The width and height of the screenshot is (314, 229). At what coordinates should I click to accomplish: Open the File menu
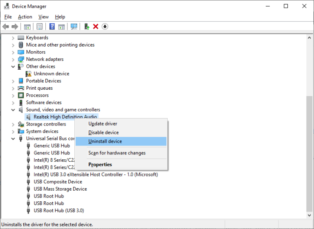tap(8, 17)
